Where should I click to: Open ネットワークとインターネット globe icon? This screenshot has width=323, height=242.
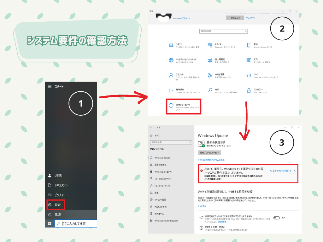(171, 60)
